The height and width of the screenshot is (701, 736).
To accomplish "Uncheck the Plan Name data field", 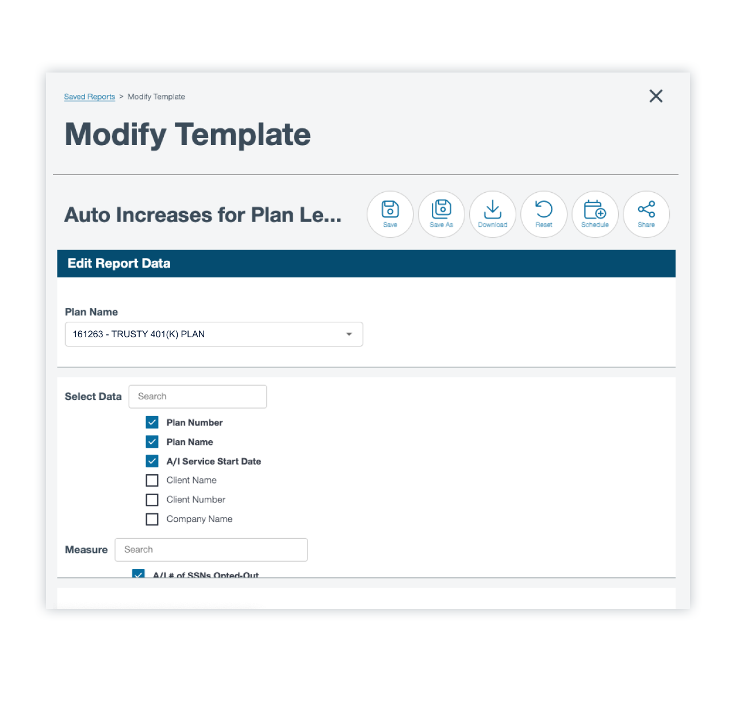I will click(x=152, y=442).
